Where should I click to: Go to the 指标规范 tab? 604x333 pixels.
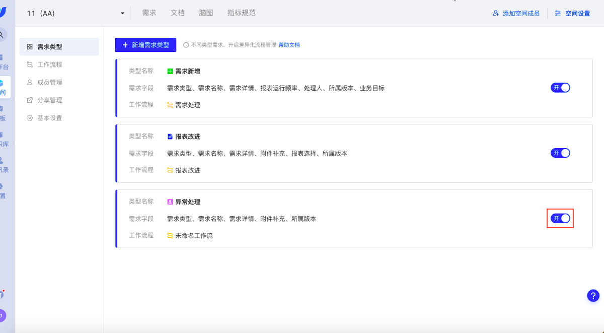242,13
